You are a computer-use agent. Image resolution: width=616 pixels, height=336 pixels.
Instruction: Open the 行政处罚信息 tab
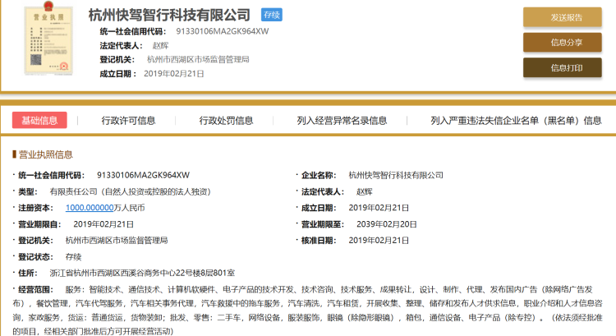tap(226, 120)
